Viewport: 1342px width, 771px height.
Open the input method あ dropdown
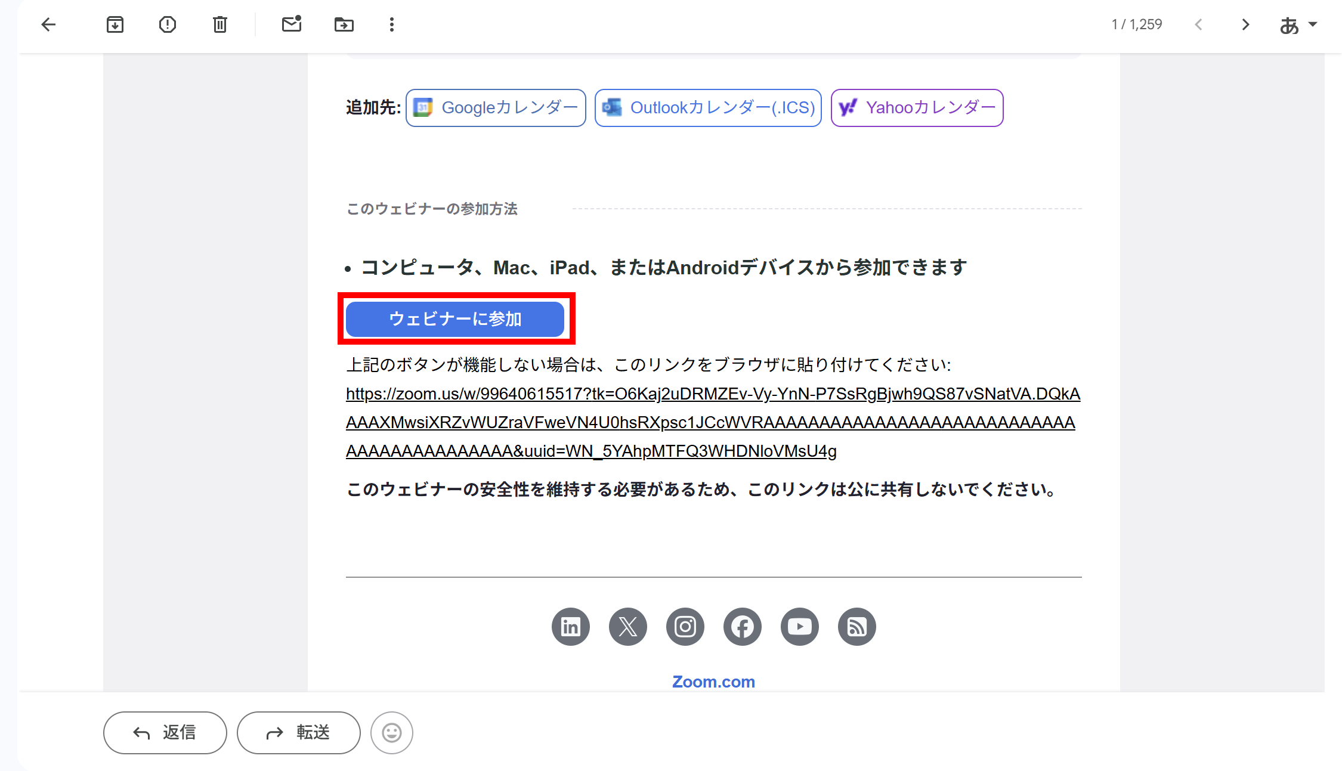point(1298,25)
